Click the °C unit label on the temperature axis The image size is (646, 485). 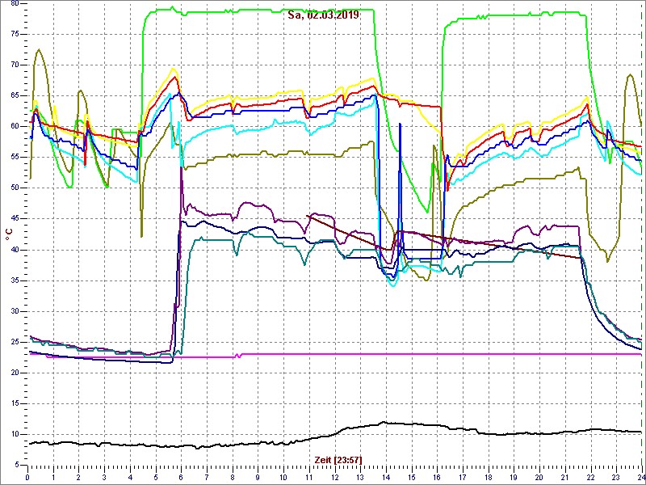(x=8, y=234)
